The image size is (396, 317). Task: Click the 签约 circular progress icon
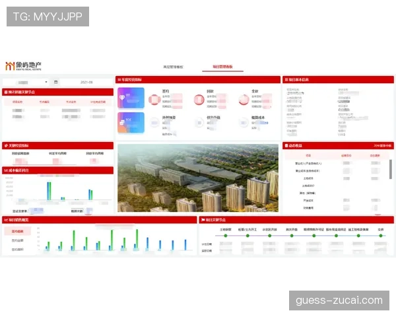click(156, 99)
